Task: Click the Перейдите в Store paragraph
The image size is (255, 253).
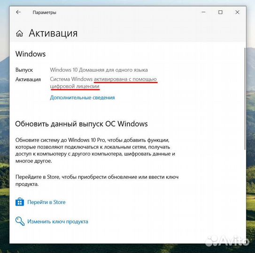Action: tap(97, 180)
